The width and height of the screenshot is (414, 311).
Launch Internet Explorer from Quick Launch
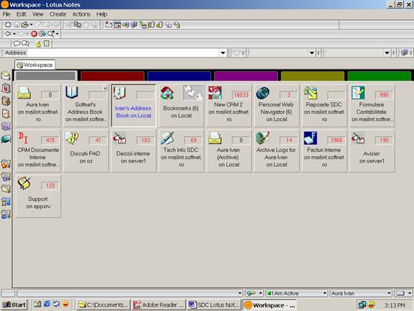pos(47,305)
